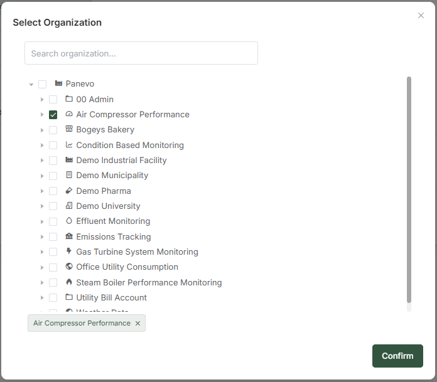Viewport: 437px width, 382px height.
Task: Check the Effluent Monitoring checkbox
Action: coord(53,221)
